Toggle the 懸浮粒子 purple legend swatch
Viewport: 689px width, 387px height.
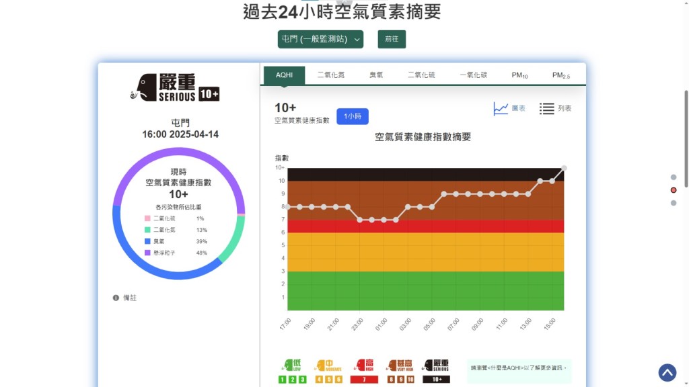pos(148,253)
